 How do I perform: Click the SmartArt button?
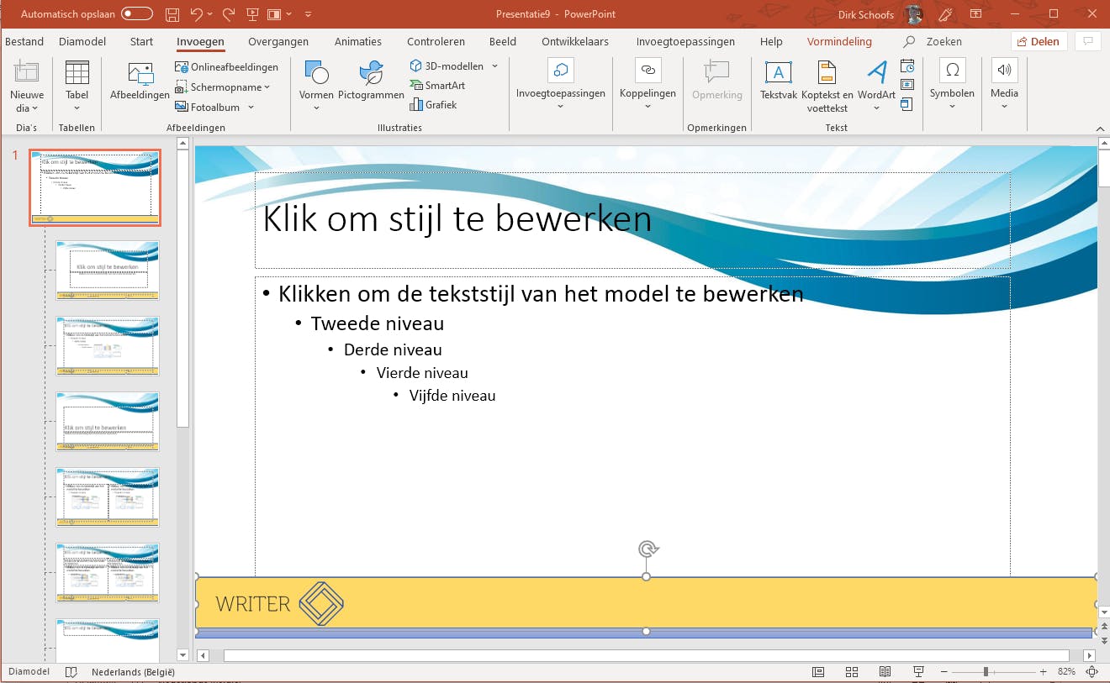coord(437,85)
